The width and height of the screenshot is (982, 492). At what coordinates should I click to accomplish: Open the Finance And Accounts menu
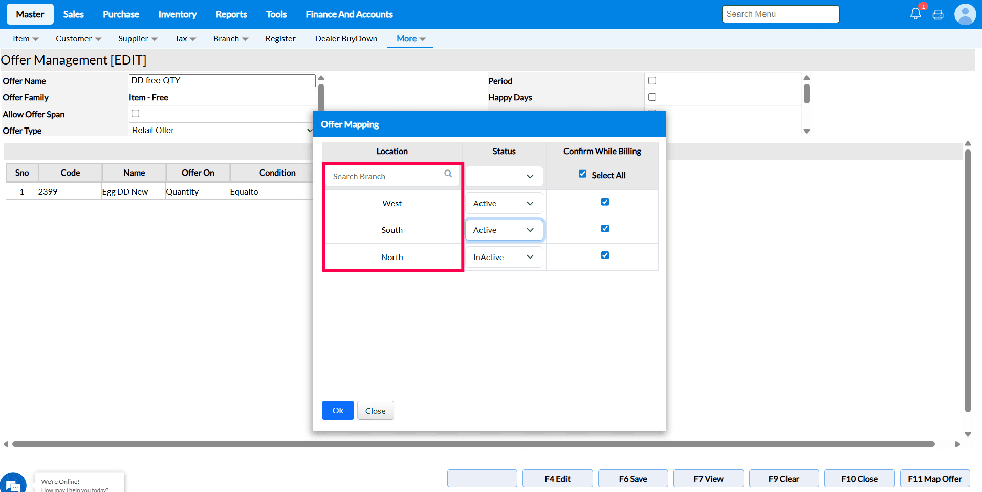[x=350, y=14]
